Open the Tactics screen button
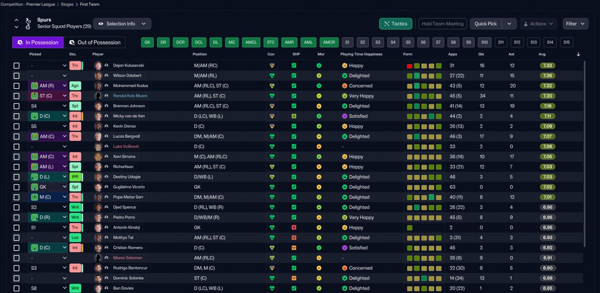 coord(396,24)
